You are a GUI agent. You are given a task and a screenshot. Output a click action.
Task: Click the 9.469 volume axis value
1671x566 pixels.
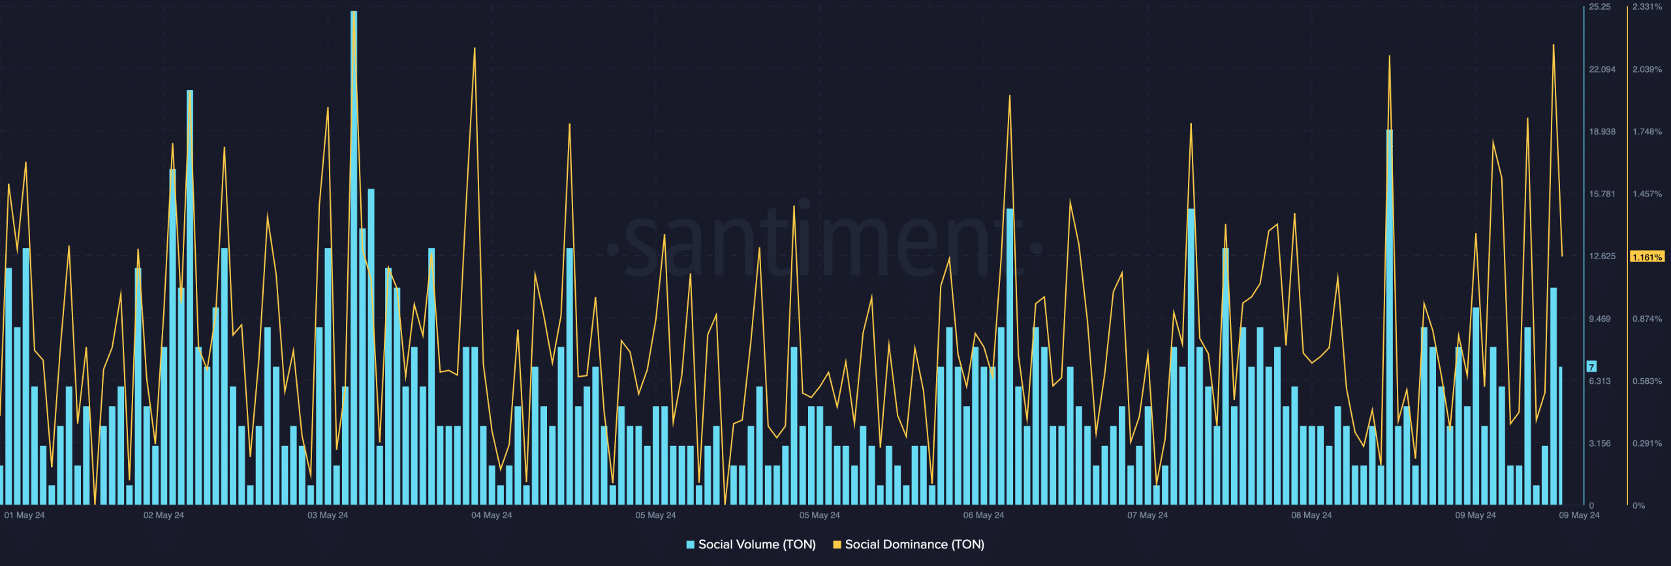point(1600,319)
